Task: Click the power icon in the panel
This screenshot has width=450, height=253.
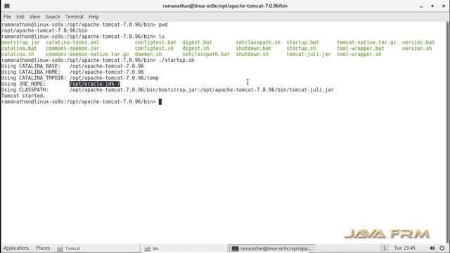Action: coord(442,248)
